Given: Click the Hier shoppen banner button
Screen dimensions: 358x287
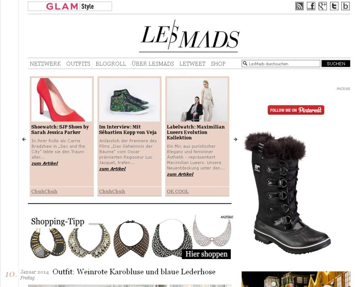Looking at the screenshot, I should pos(206,254).
